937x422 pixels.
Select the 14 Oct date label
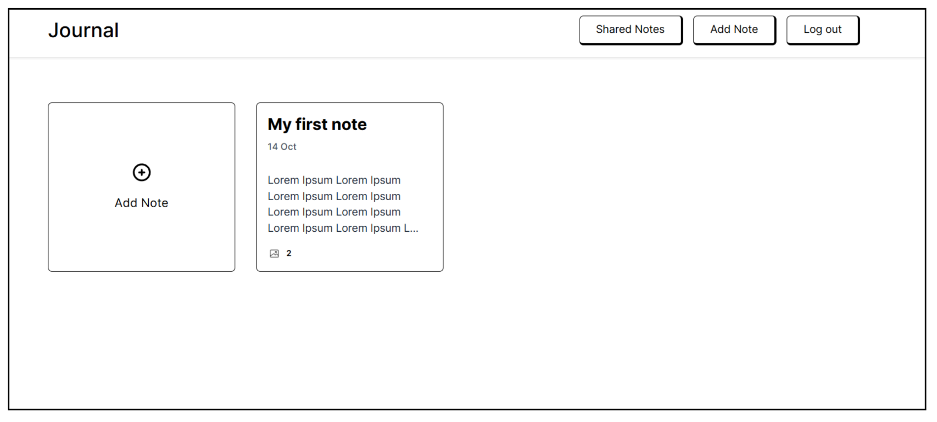point(282,147)
